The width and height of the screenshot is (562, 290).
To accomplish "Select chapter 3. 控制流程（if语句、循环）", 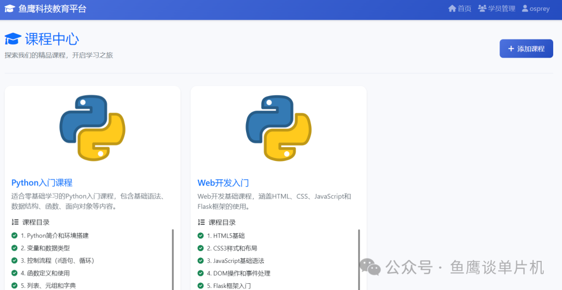I will click(x=59, y=261).
